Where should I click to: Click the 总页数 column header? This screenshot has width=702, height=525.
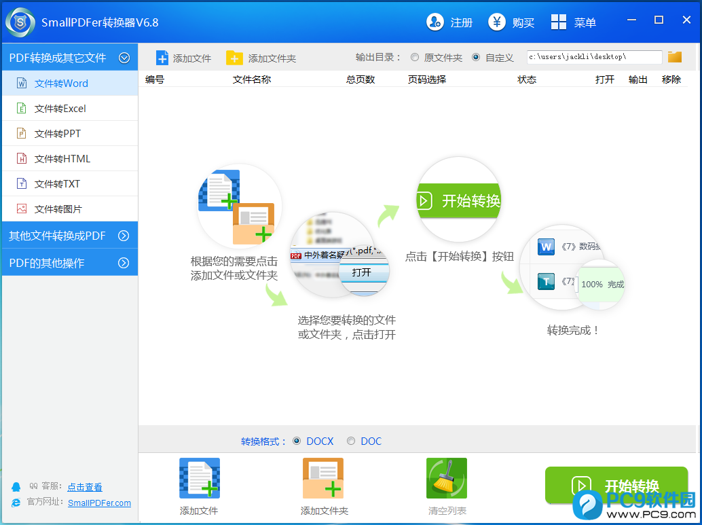pyautogui.click(x=361, y=79)
